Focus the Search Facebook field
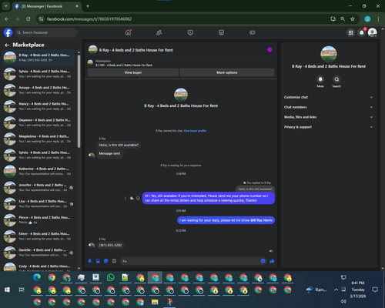Viewport: 385px width, 308px height. (x=46, y=32)
